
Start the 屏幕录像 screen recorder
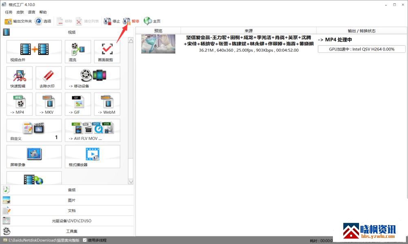coord(34,156)
